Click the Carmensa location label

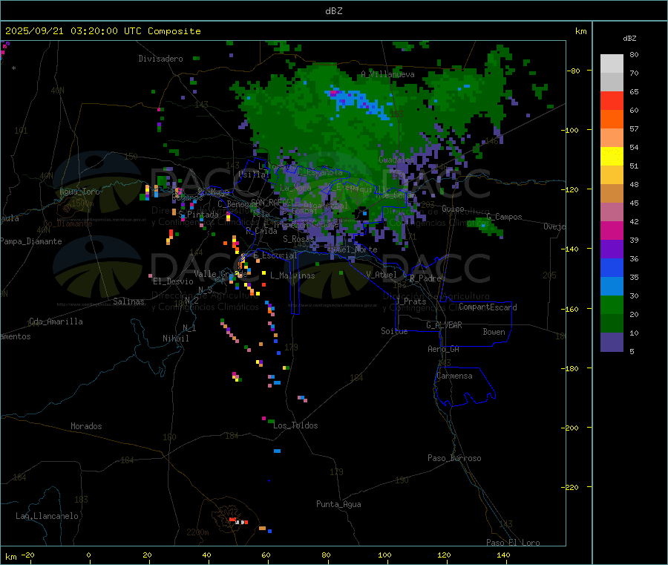454,376
